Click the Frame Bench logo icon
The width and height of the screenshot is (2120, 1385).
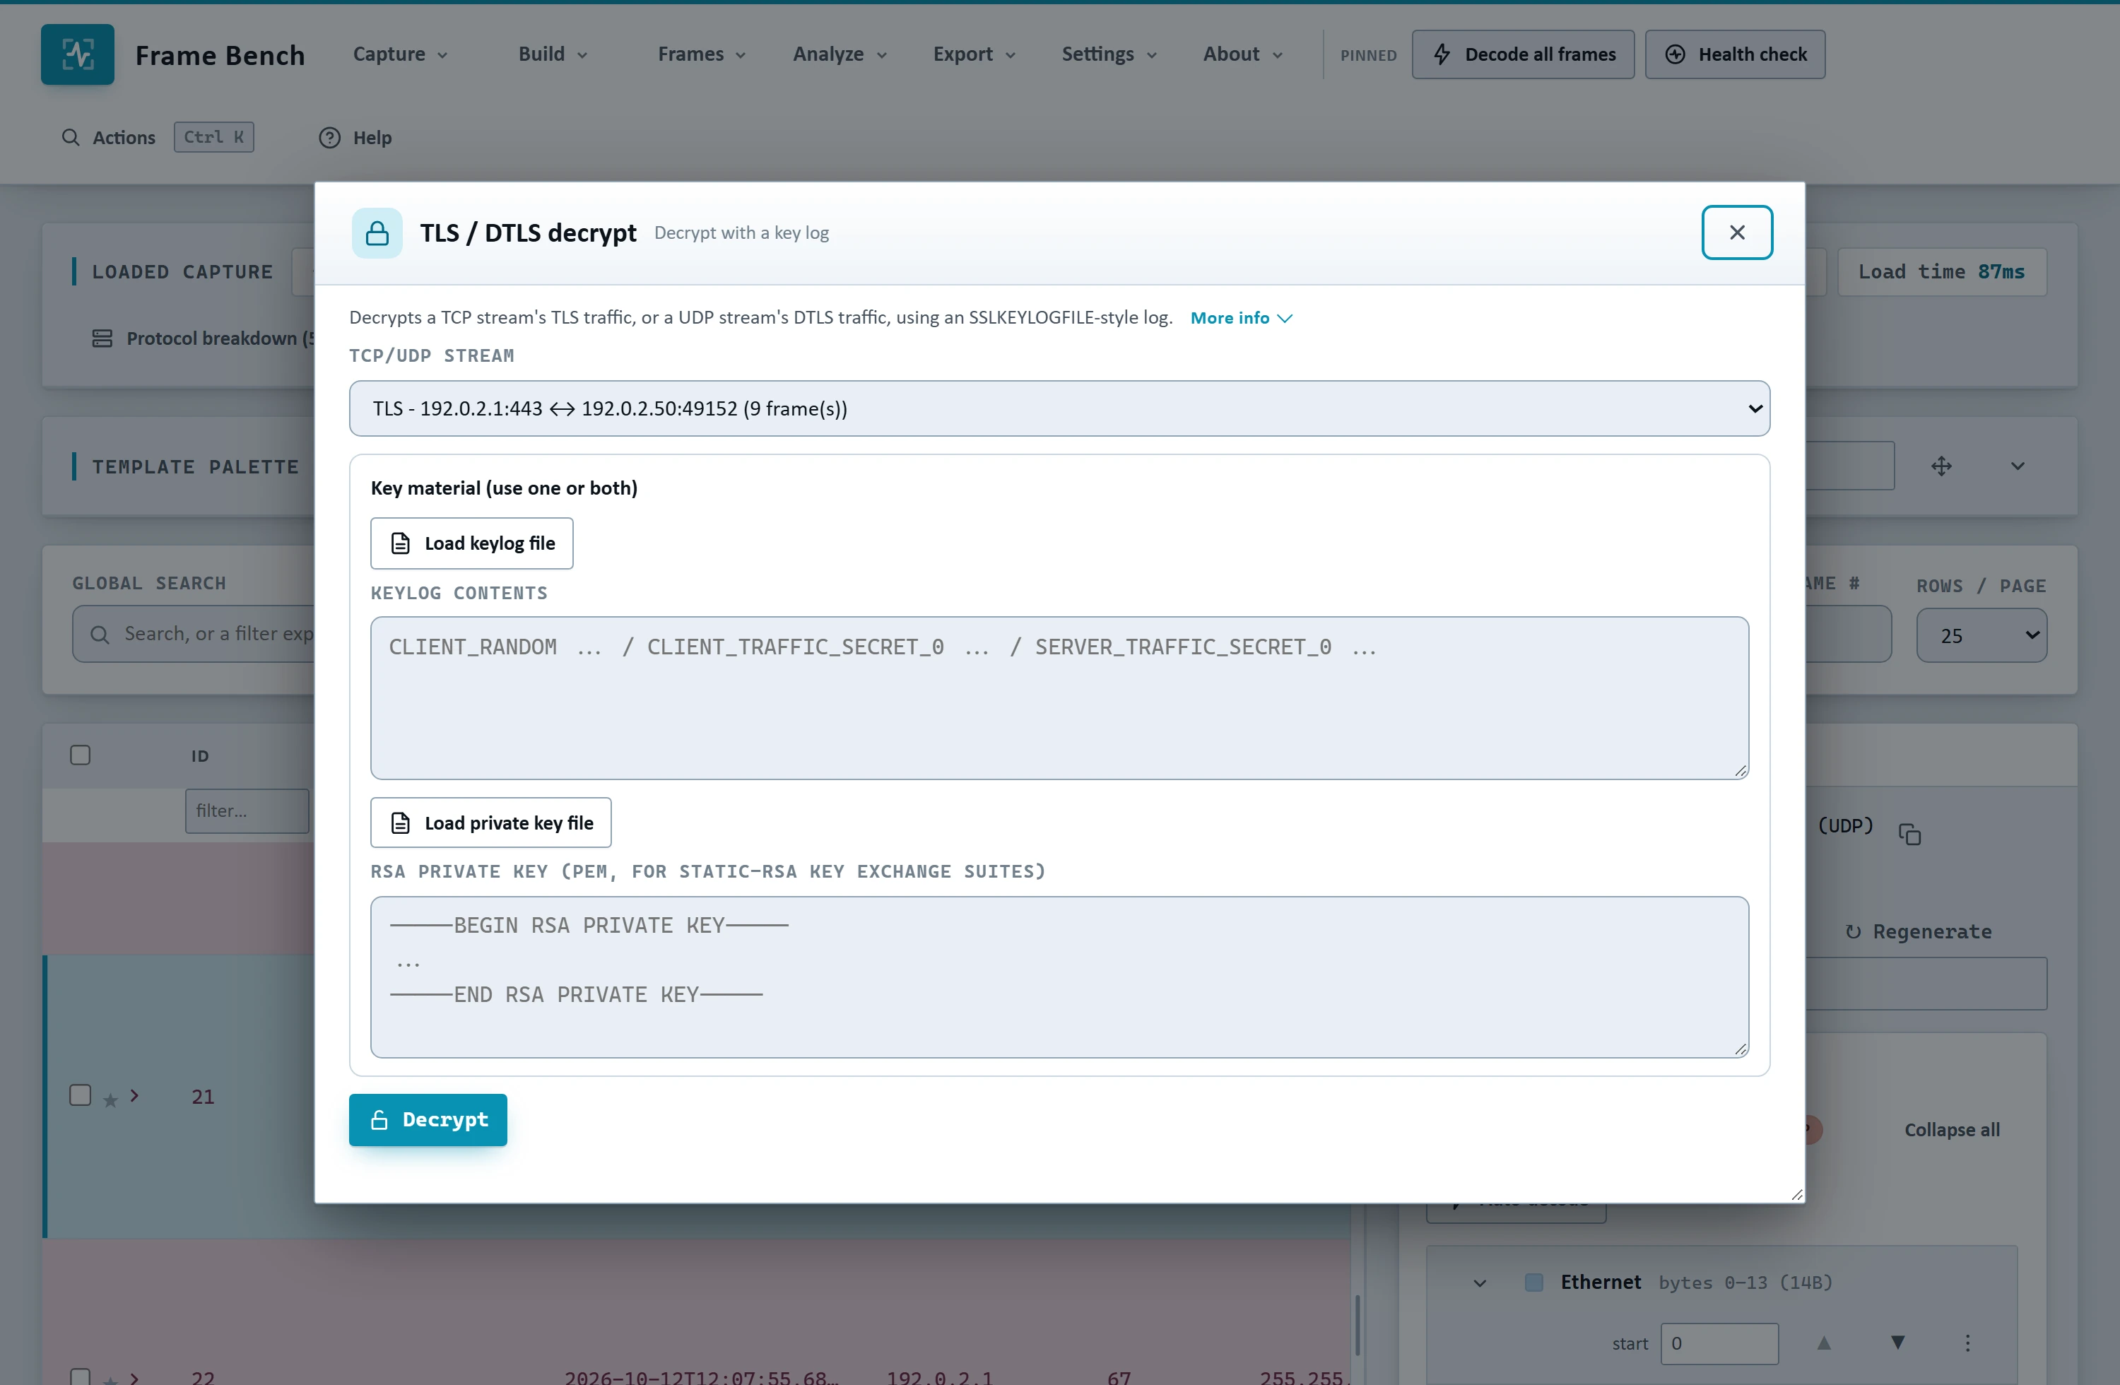pos(78,54)
